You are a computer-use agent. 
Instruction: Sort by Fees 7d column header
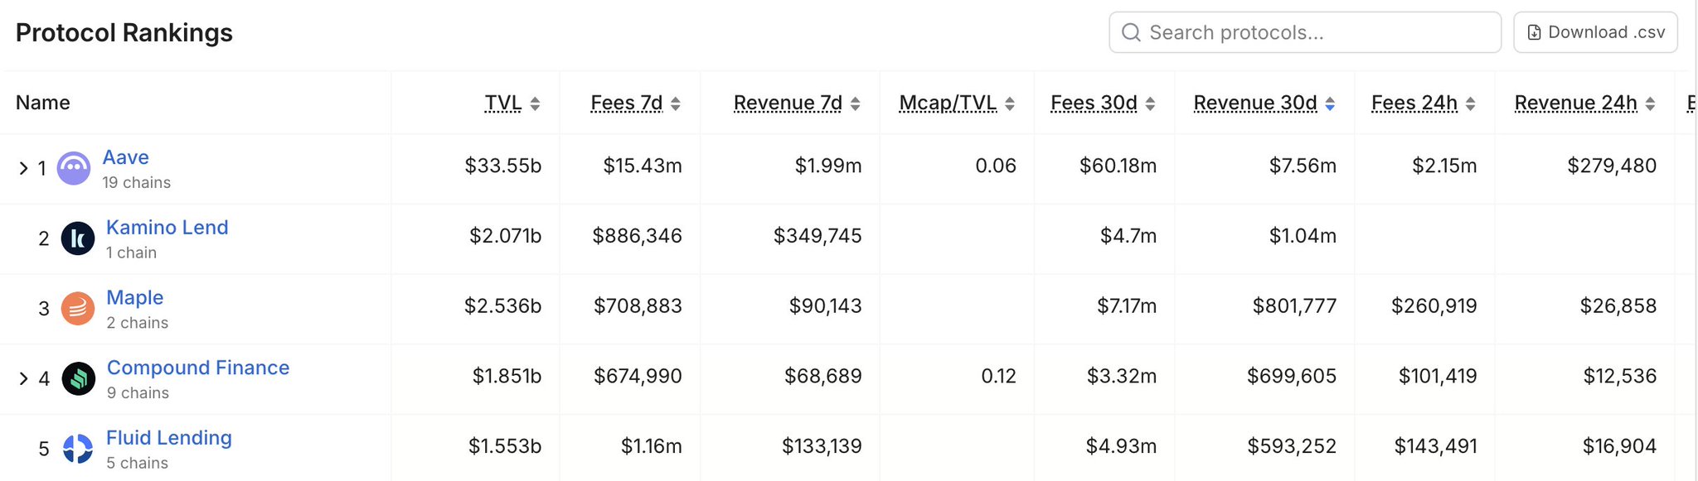tap(626, 103)
